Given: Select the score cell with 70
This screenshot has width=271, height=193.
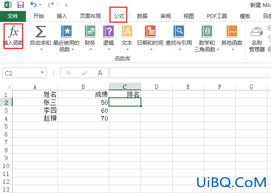Looking at the screenshot, I should pos(83,118).
